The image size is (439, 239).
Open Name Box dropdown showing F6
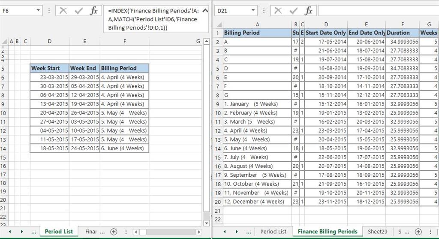[38, 11]
